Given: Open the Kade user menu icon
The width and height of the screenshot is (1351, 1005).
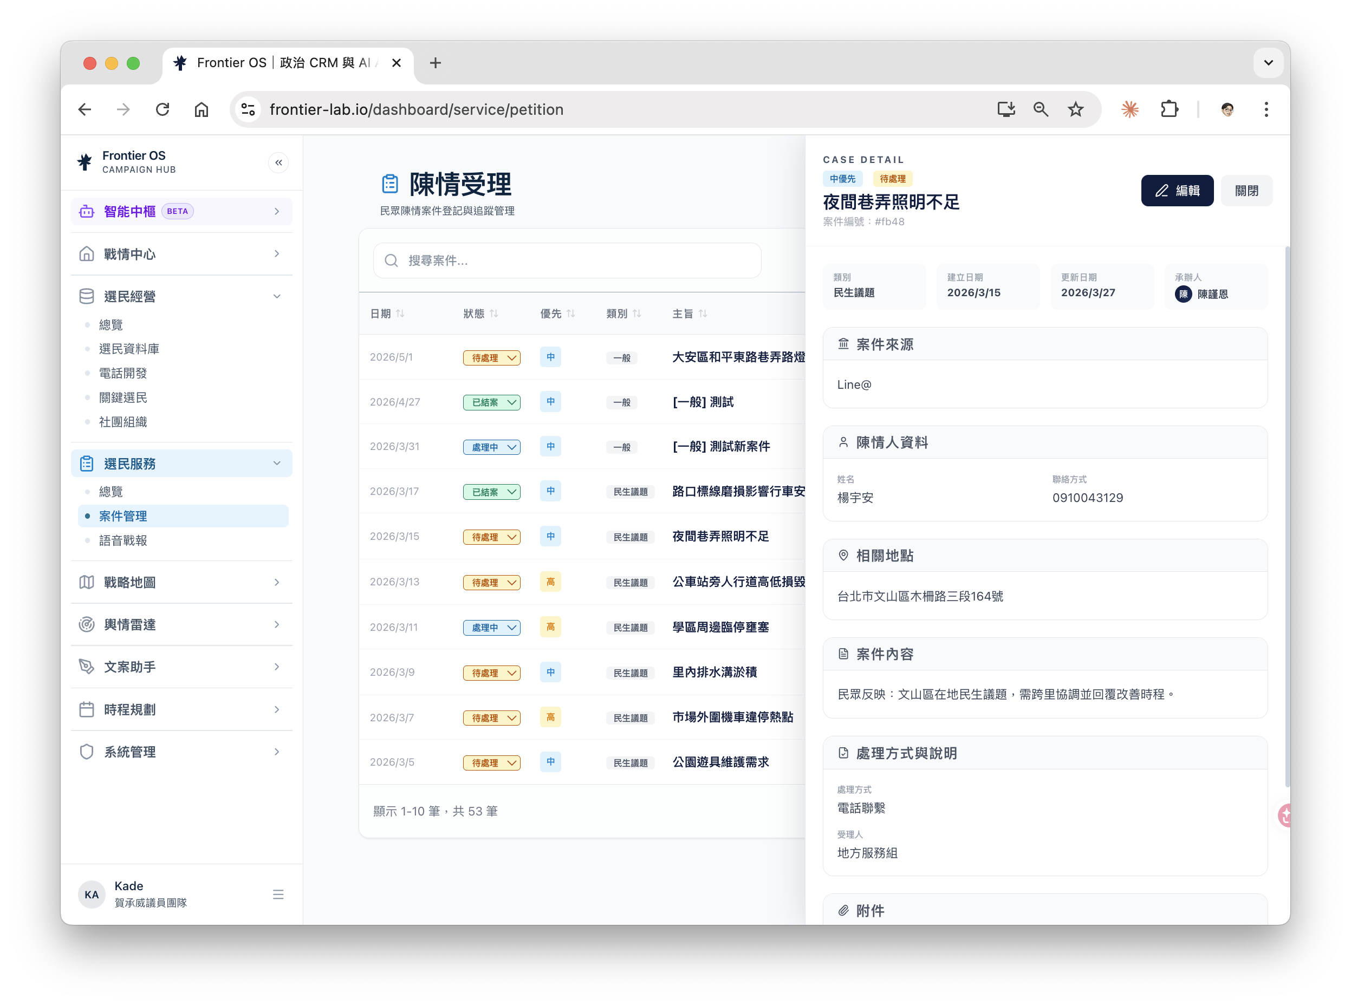Looking at the screenshot, I should tap(278, 895).
